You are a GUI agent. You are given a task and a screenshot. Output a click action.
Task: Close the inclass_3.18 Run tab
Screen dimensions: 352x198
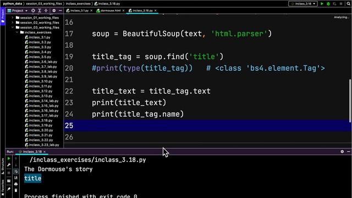pyautogui.click(x=45, y=152)
